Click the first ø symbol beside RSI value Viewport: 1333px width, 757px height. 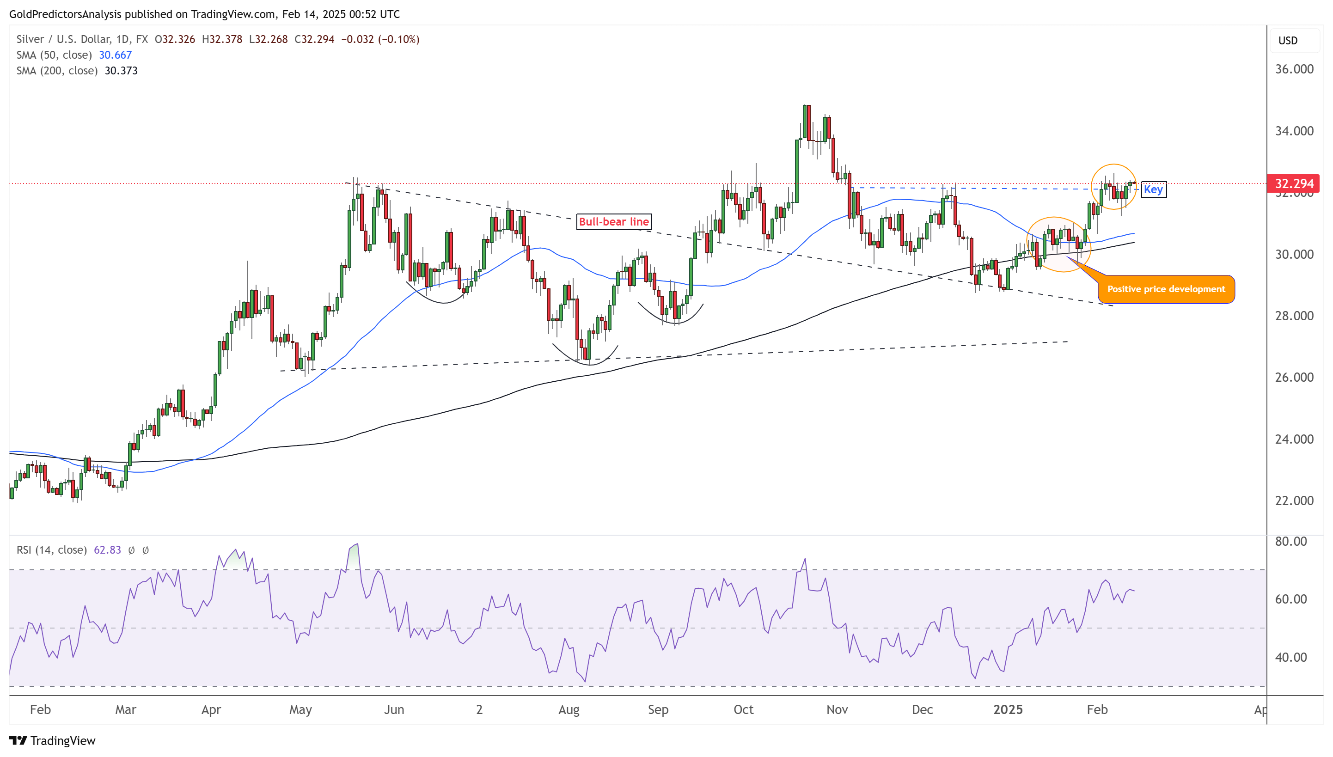(132, 550)
